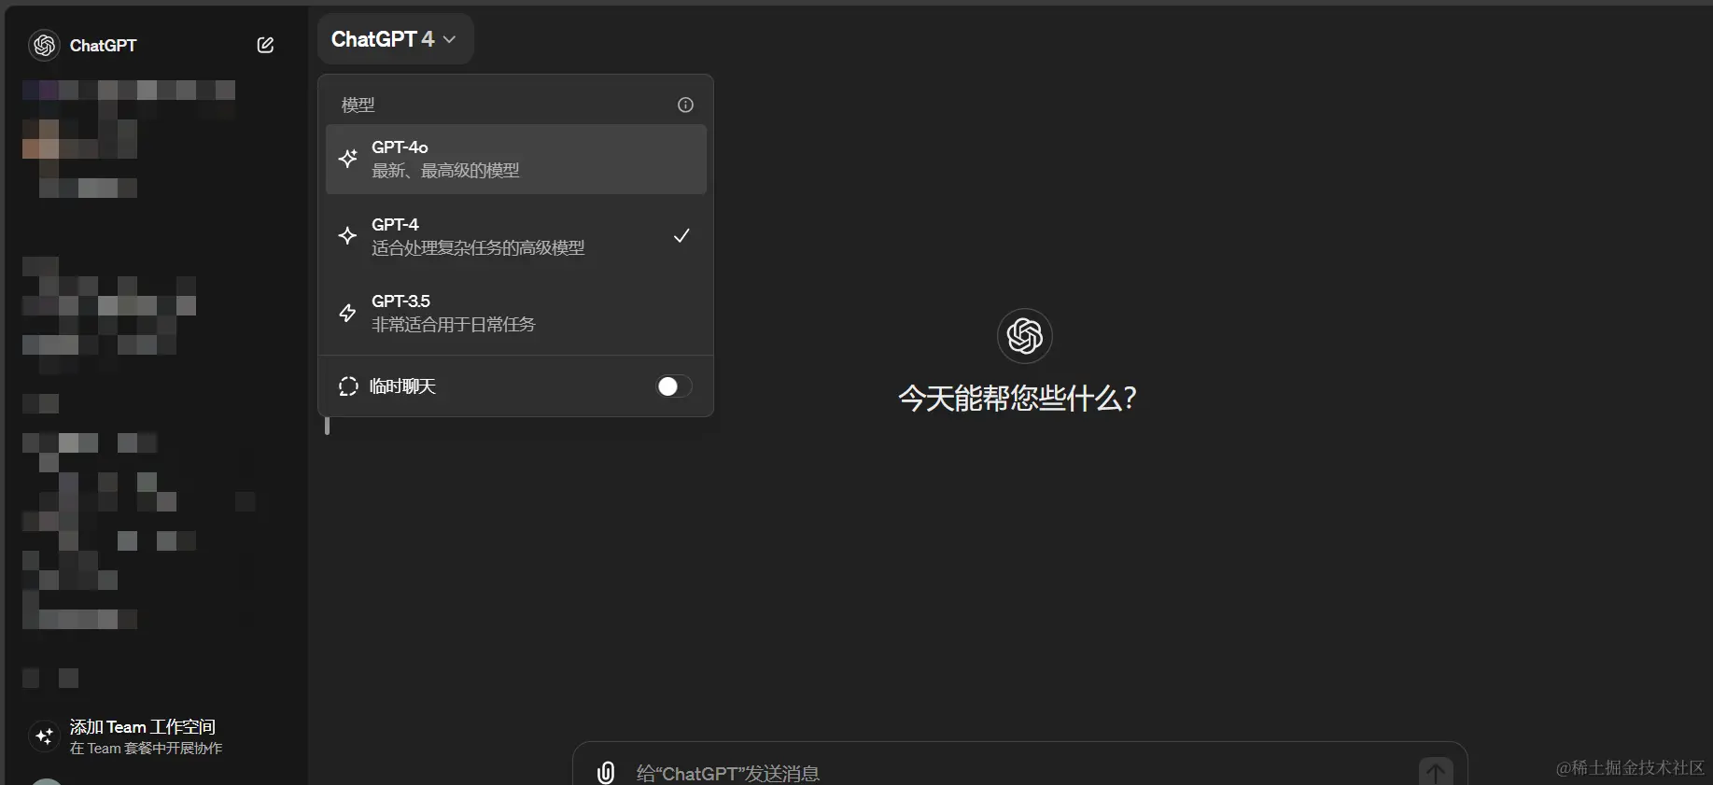Select the GPT-4 model option
Viewport: 1713px width, 785px height.
click(515, 236)
